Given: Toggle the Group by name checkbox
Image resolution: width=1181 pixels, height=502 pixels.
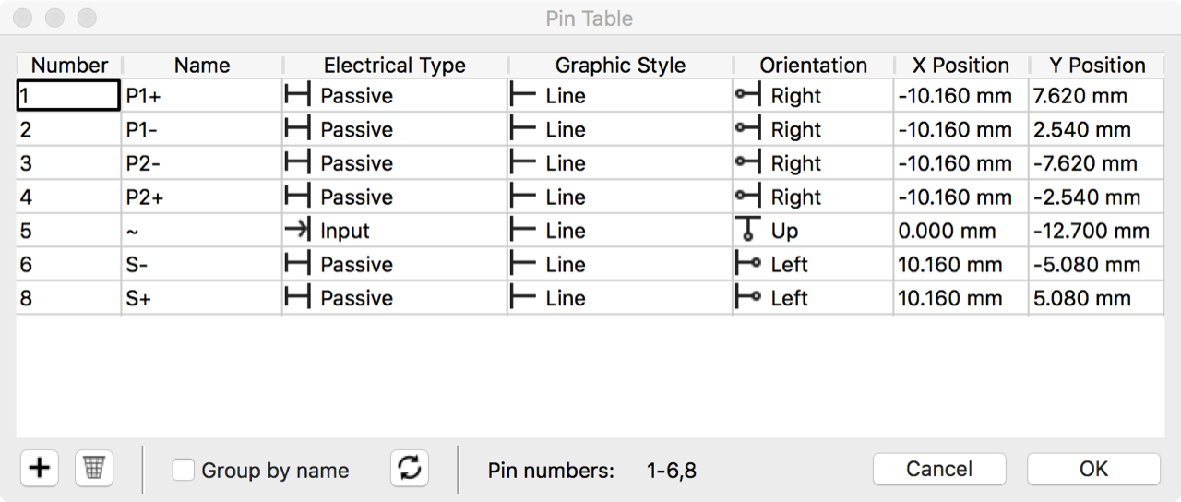Looking at the screenshot, I should click(184, 471).
